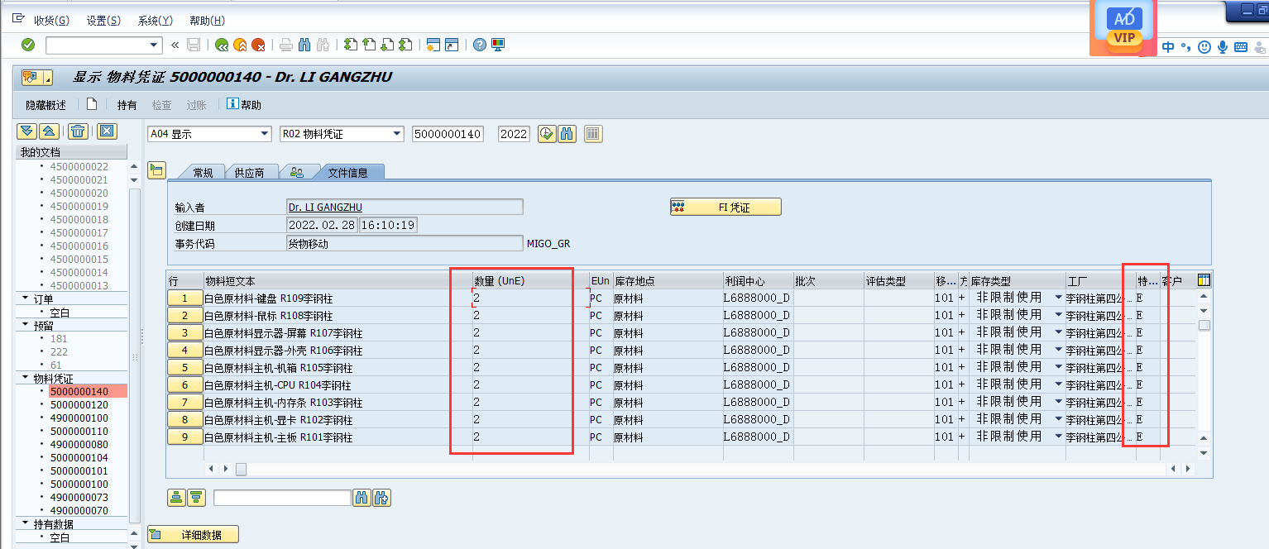
Task: Open the 系统(Y) menu
Action: pyautogui.click(x=154, y=20)
